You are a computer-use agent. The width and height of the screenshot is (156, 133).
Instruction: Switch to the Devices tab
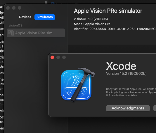pyautogui.click(x=25, y=17)
